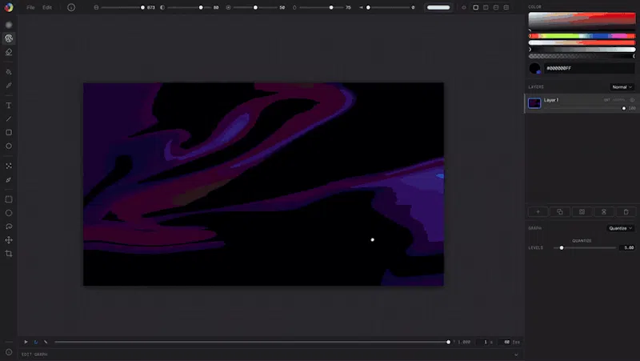This screenshot has height=361, width=640.
Task: Select the two-column split layout icon
Action: 486,7
